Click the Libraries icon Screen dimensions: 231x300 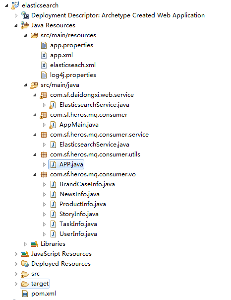pos(34,244)
